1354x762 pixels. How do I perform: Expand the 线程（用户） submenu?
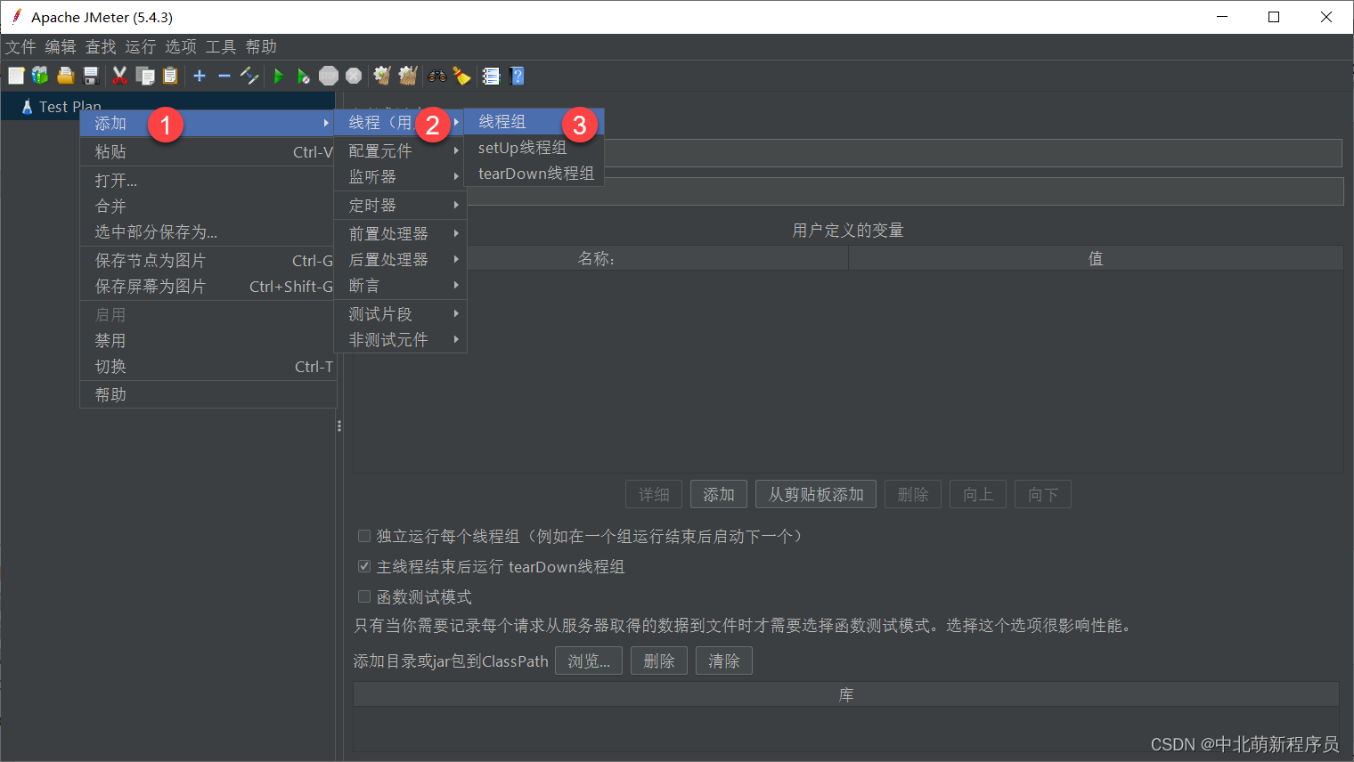(400, 123)
